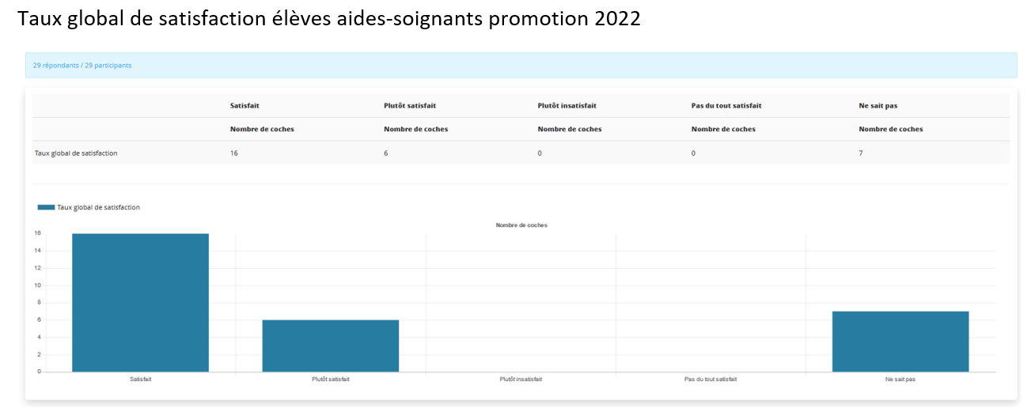This screenshot has height=415, width=1031.
Task: Click the 'Pas du tout satisfait' x-axis label
Action: coord(711,379)
